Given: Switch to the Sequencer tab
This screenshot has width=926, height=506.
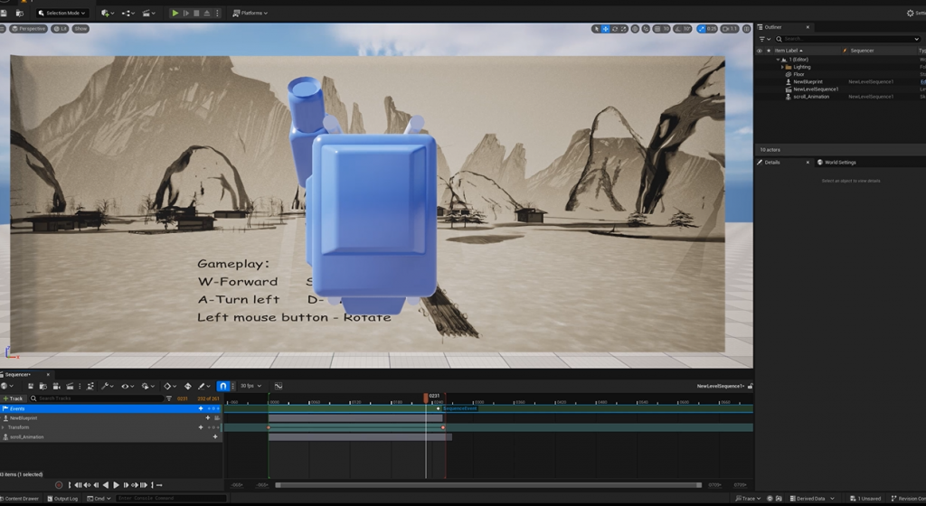Looking at the screenshot, I should point(18,374).
